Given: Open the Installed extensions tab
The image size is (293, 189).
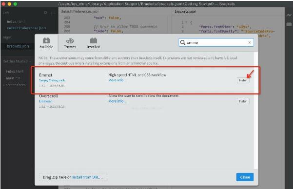Looking at the screenshot, I should coord(94,43).
